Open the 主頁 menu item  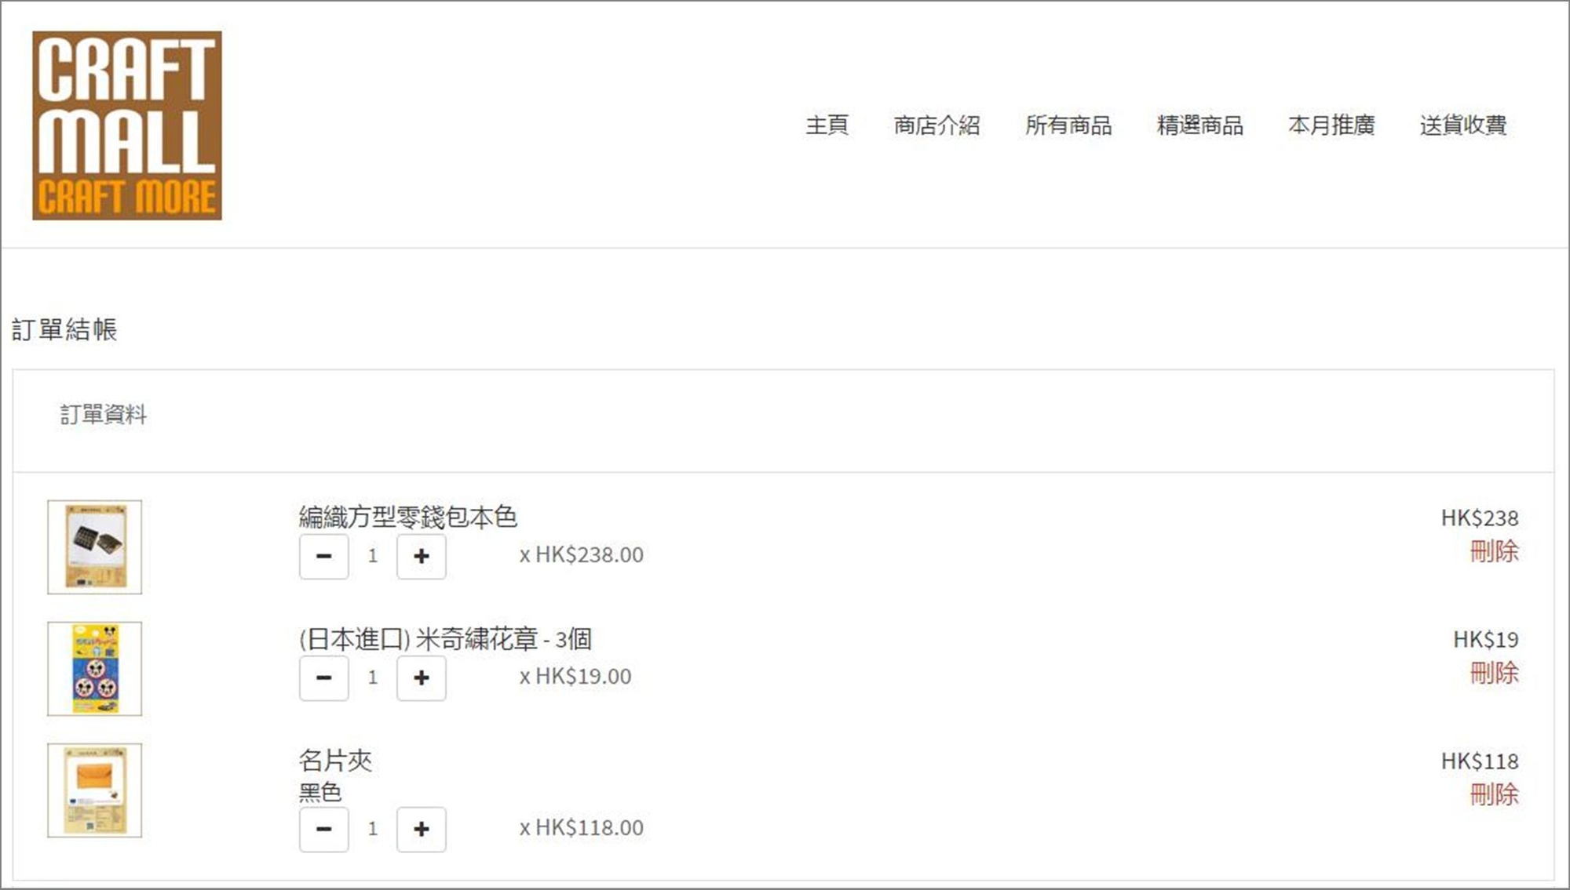coord(827,125)
